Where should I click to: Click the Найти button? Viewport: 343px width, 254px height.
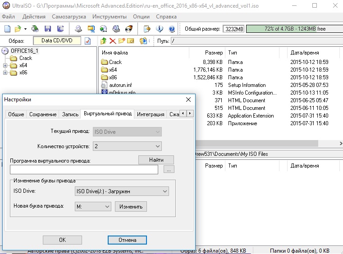(x=156, y=160)
